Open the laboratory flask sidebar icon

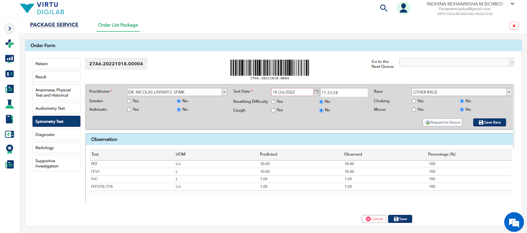[10, 104]
